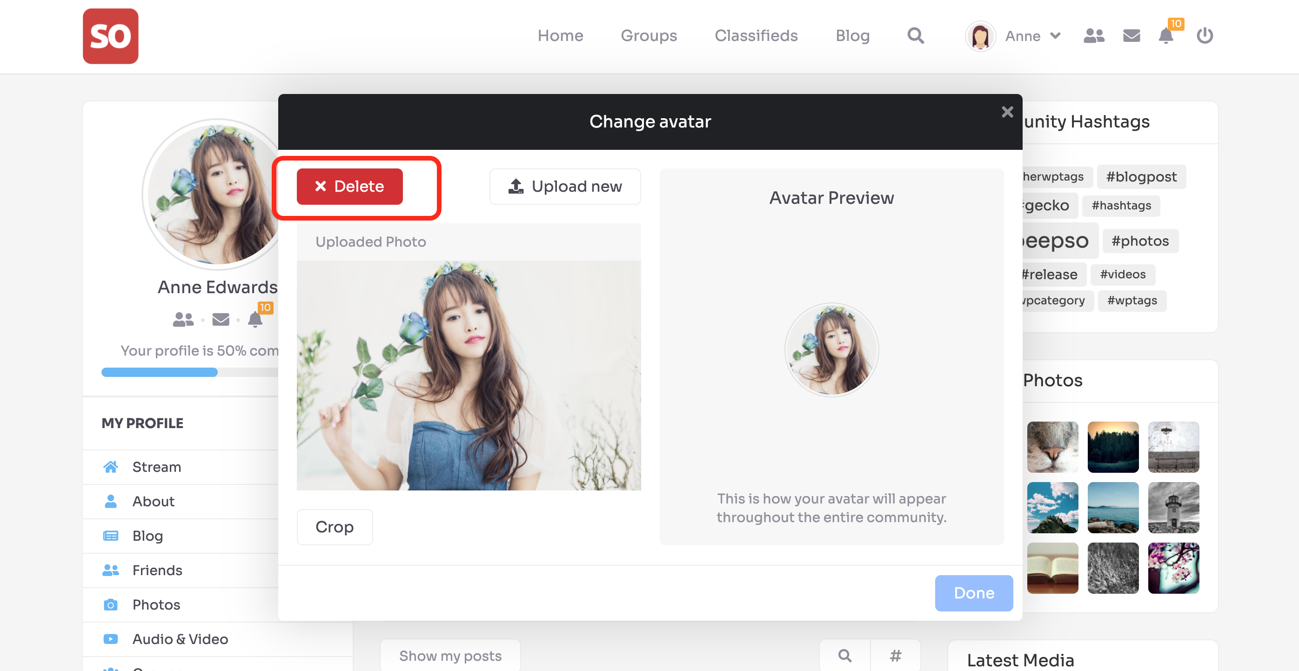
Task: Click the Friends icon in My Profile menu
Action: [110, 570]
